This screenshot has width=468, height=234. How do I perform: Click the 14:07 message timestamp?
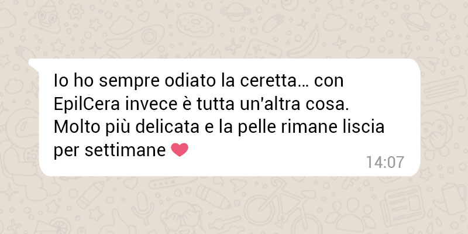coord(385,163)
